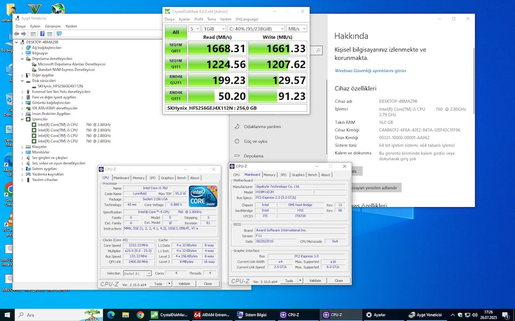Open Profil menu in CrystalDiskMark
Viewport: 515px width, 321px height.
[x=199, y=20]
